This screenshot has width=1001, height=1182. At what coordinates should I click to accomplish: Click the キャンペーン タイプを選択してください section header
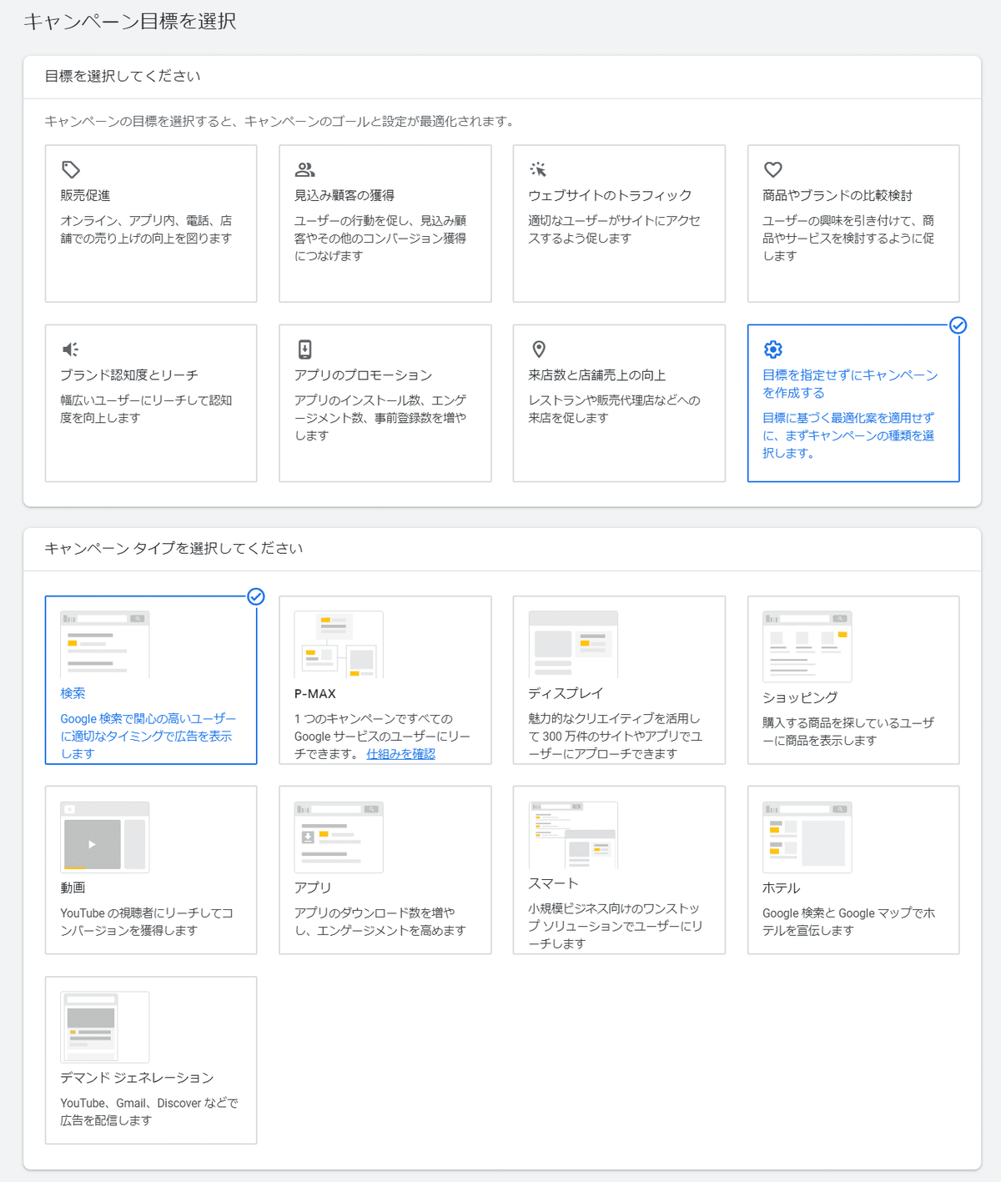(174, 548)
